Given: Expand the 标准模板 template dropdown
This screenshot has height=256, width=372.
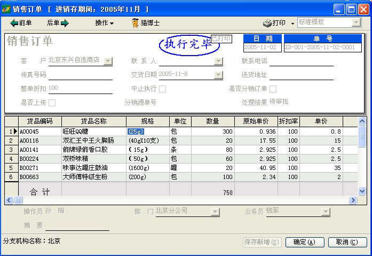Looking at the screenshot, I should coord(356,22).
